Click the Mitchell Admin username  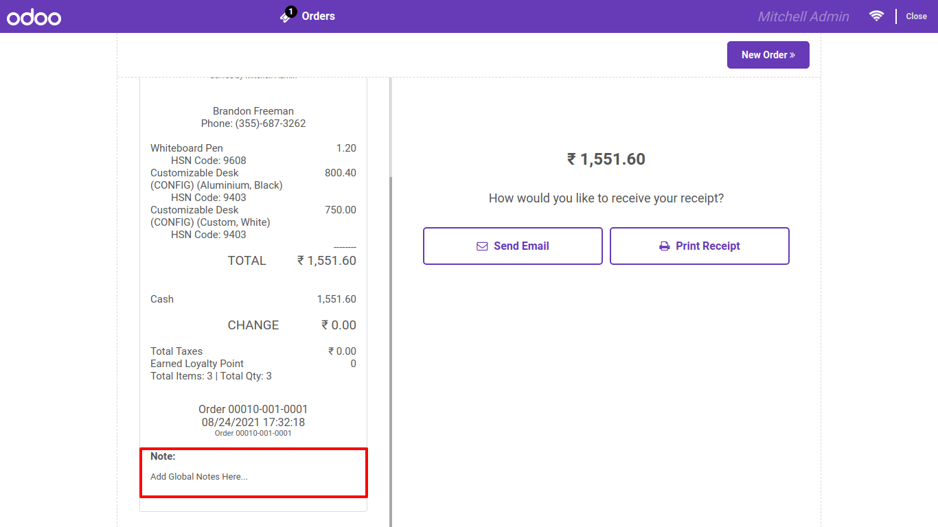pyautogui.click(x=803, y=16)
